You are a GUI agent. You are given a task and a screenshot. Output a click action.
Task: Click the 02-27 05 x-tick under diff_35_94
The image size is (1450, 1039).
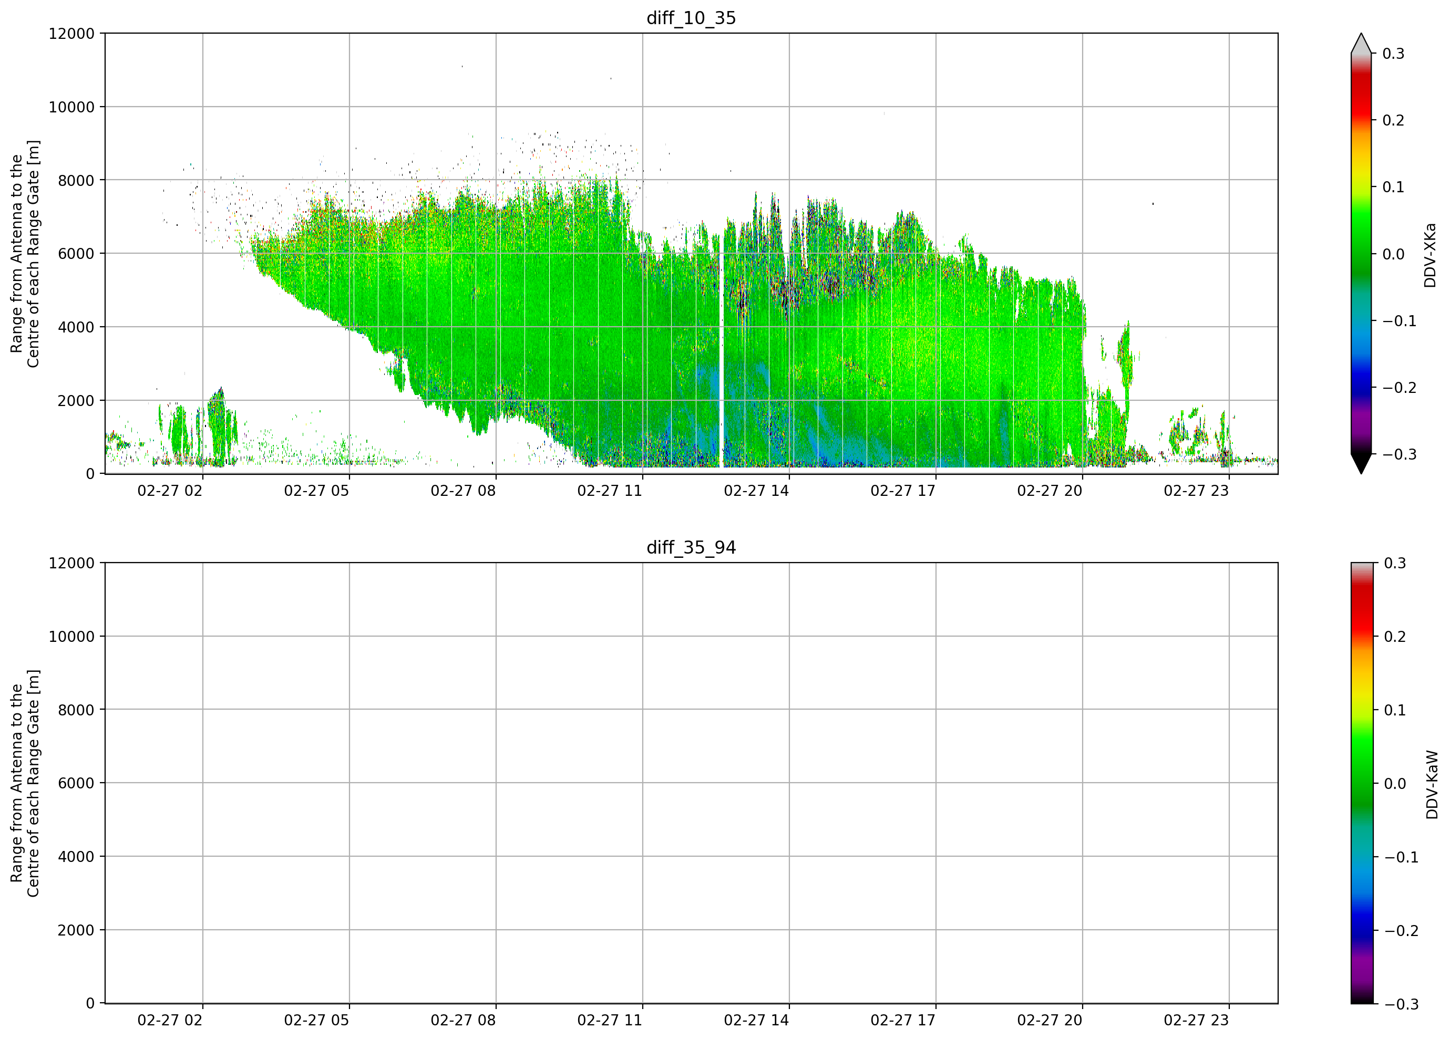(x=316, y=1021)
